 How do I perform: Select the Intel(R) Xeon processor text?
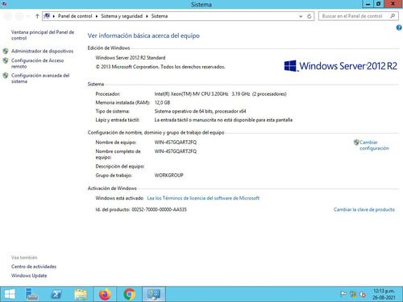[x=220, y=94]
